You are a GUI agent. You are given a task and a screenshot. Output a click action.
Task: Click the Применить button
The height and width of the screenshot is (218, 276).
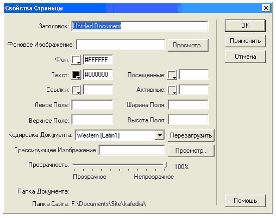tap(245, 41)
